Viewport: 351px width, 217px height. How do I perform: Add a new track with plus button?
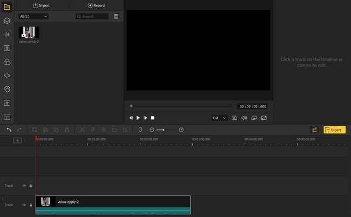tap(17, 140)
